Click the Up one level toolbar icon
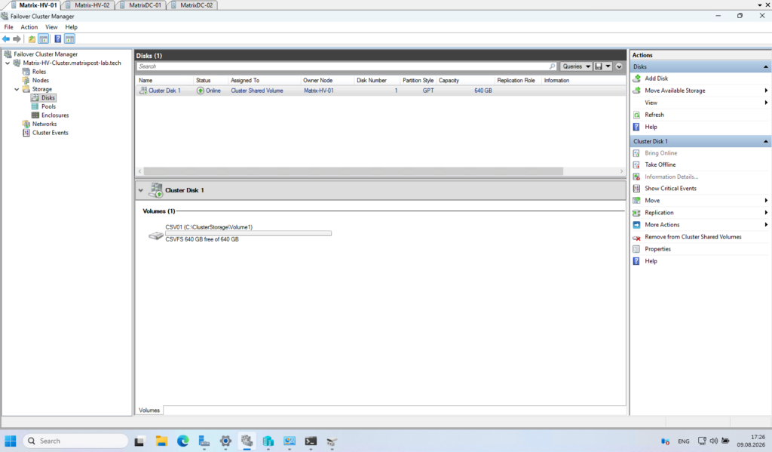 pos(32,39)
